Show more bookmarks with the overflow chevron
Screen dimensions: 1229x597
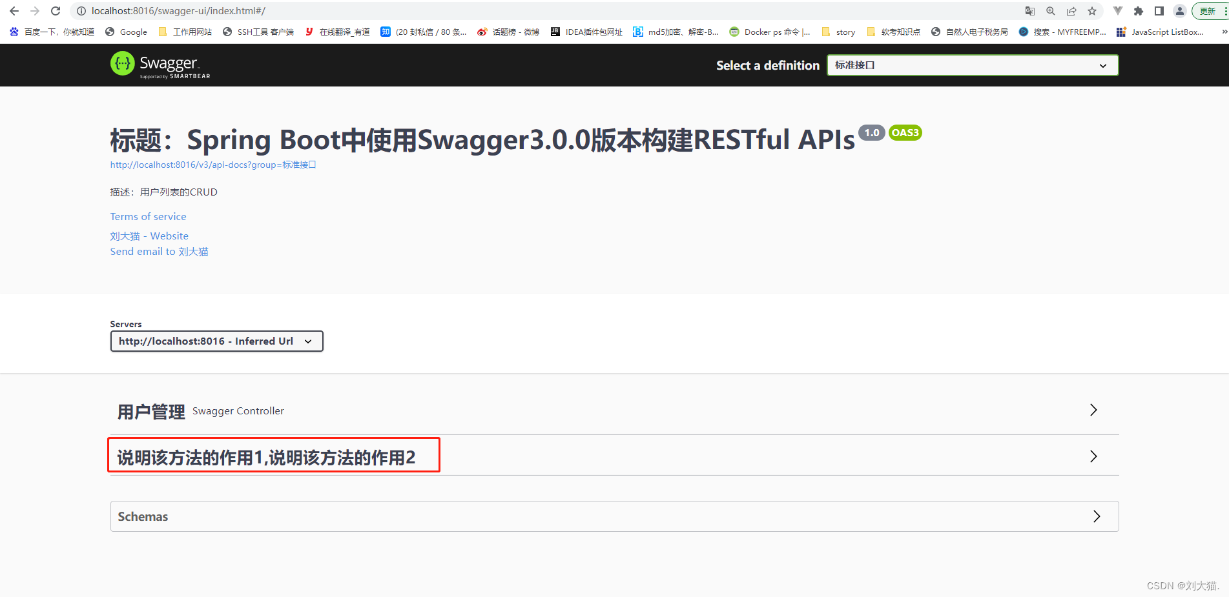1224,32
